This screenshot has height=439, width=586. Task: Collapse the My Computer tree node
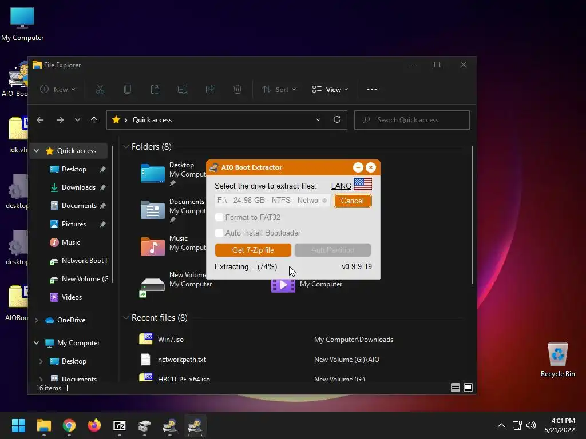coord(36,343)
